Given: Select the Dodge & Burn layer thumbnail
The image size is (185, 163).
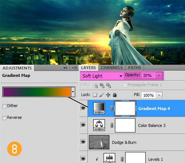Looking at the screenshot, I should [x=99, y=142].
